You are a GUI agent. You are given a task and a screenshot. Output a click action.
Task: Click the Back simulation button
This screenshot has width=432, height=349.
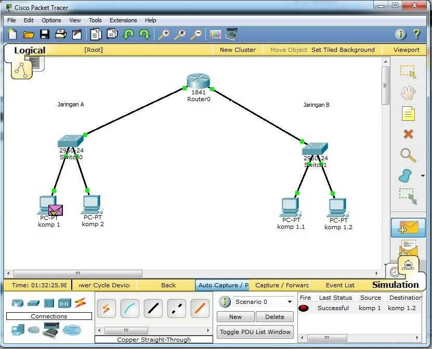click(168, 285)
